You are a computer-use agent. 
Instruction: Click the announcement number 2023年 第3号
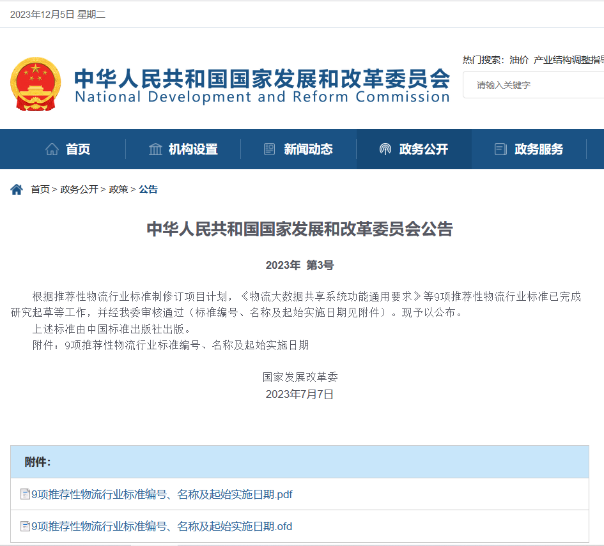click(x=300, y=265)
